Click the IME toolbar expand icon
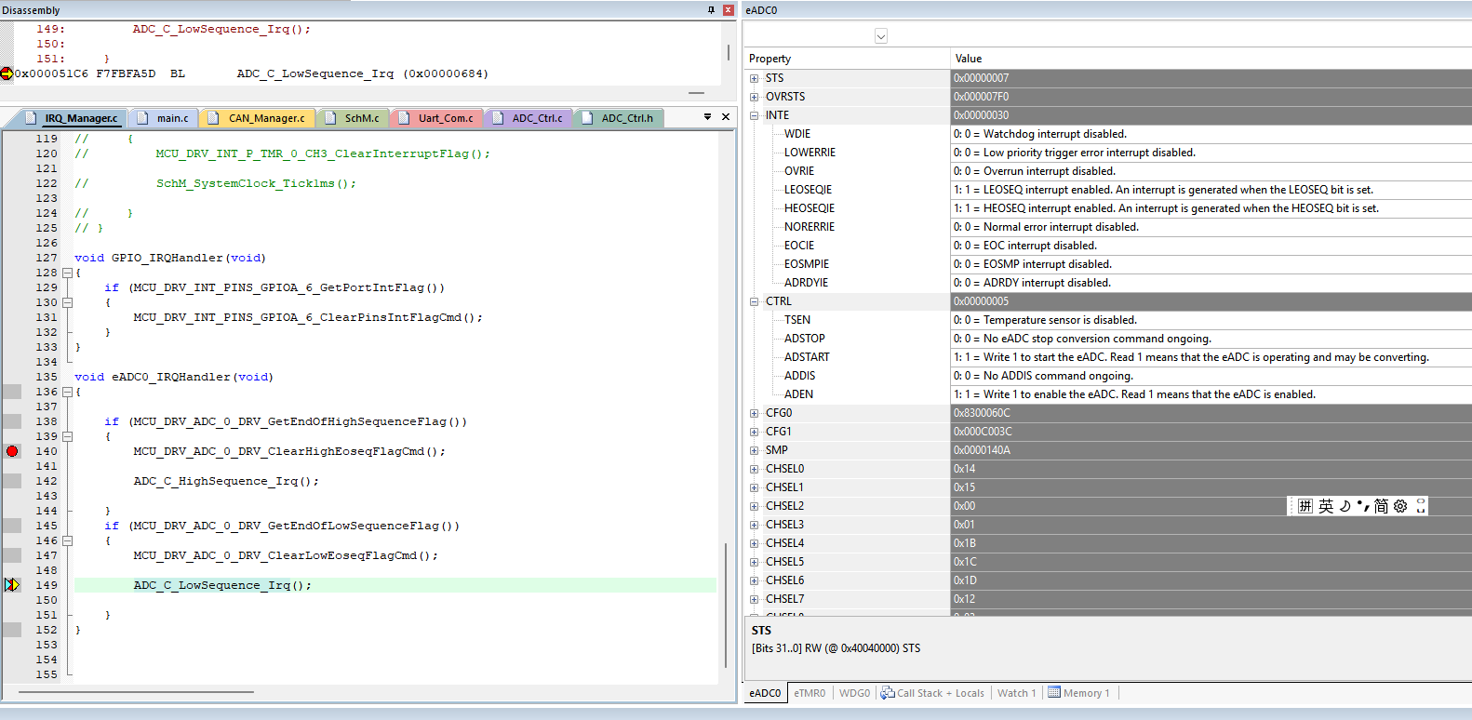 tap(1421, 506)
